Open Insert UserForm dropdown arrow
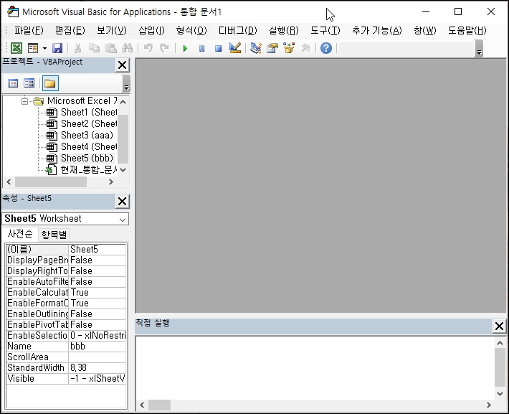Viewport: 509px width, 414px height. tap(44, 48)
